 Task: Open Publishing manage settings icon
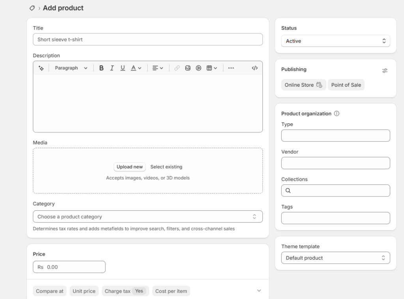385,71
